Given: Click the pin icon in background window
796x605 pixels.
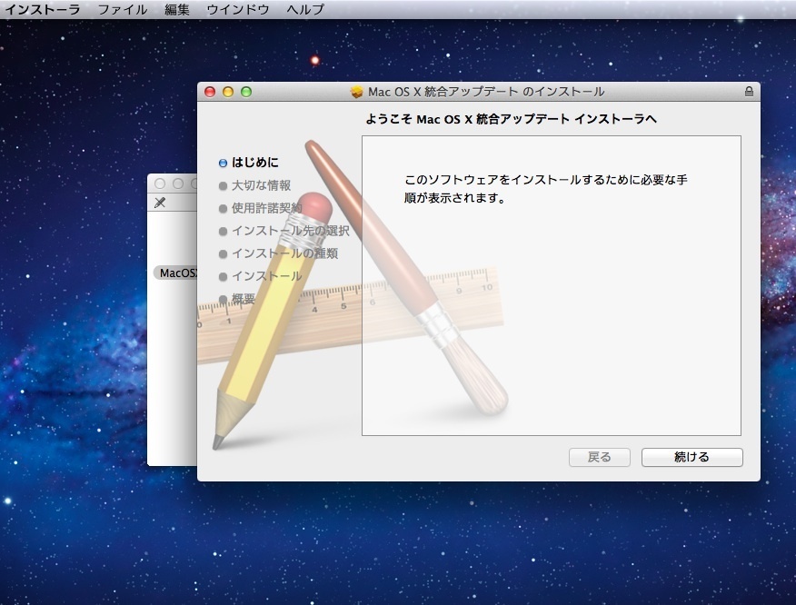Looking at the screenshot, I should (160, 203).
